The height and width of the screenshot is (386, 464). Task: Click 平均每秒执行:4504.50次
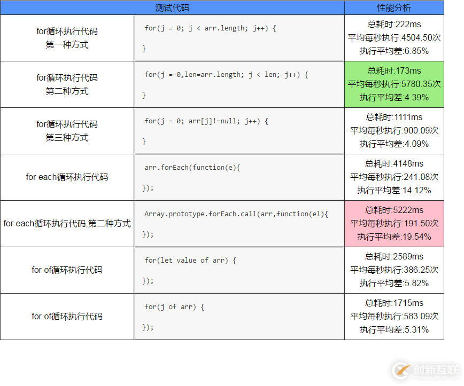[x=394, y=37]
